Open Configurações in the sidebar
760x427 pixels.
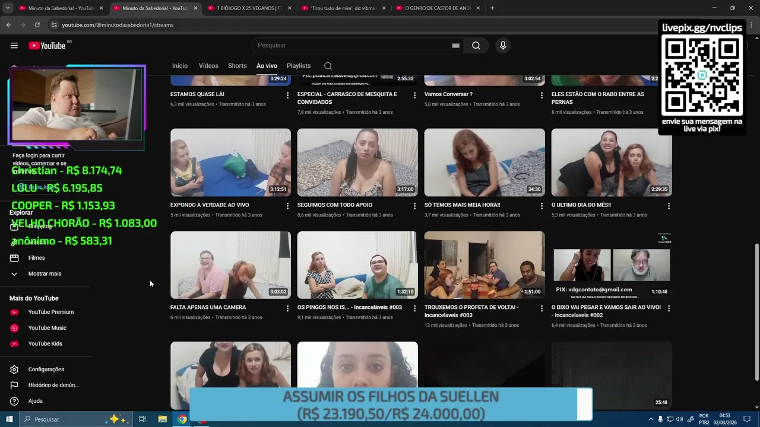[x=45, y=369]
